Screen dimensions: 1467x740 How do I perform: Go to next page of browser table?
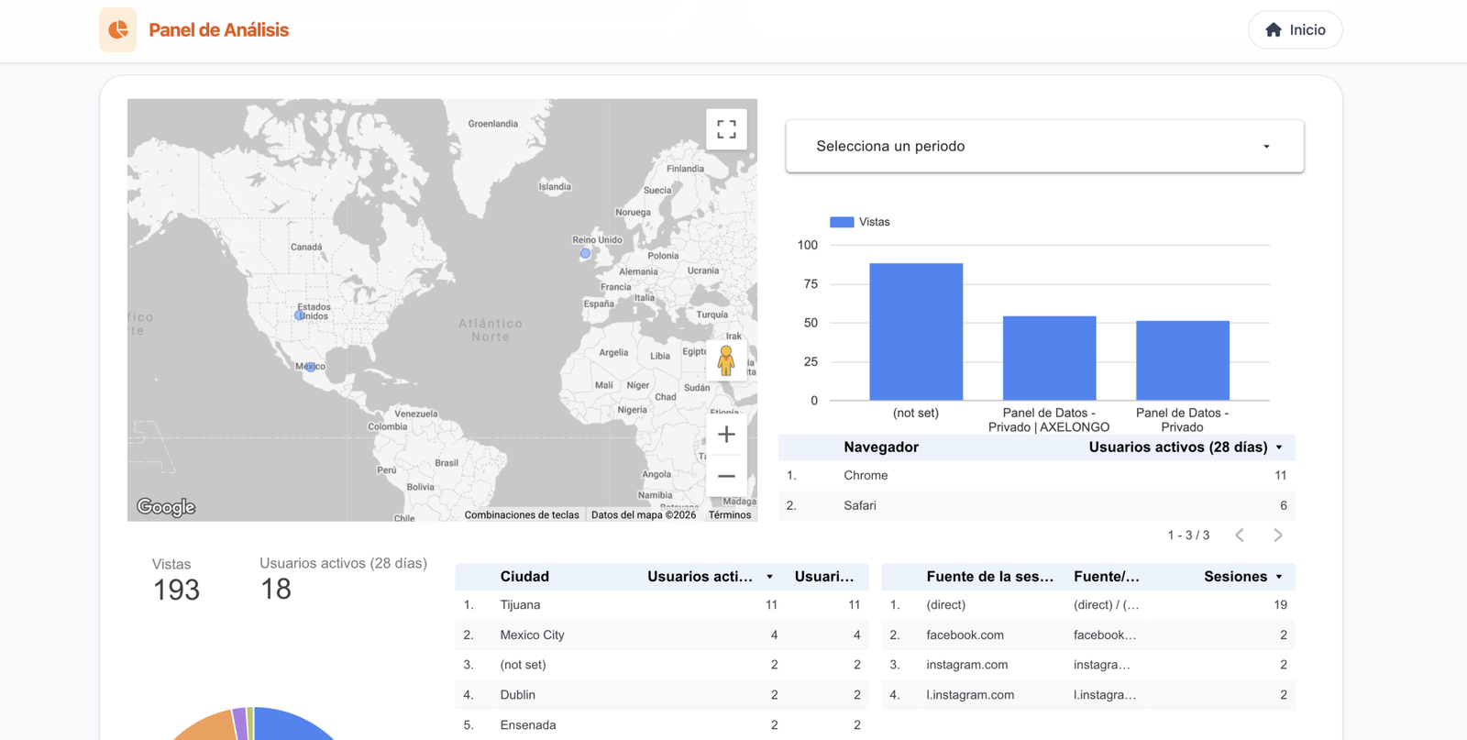[1277, 536]
